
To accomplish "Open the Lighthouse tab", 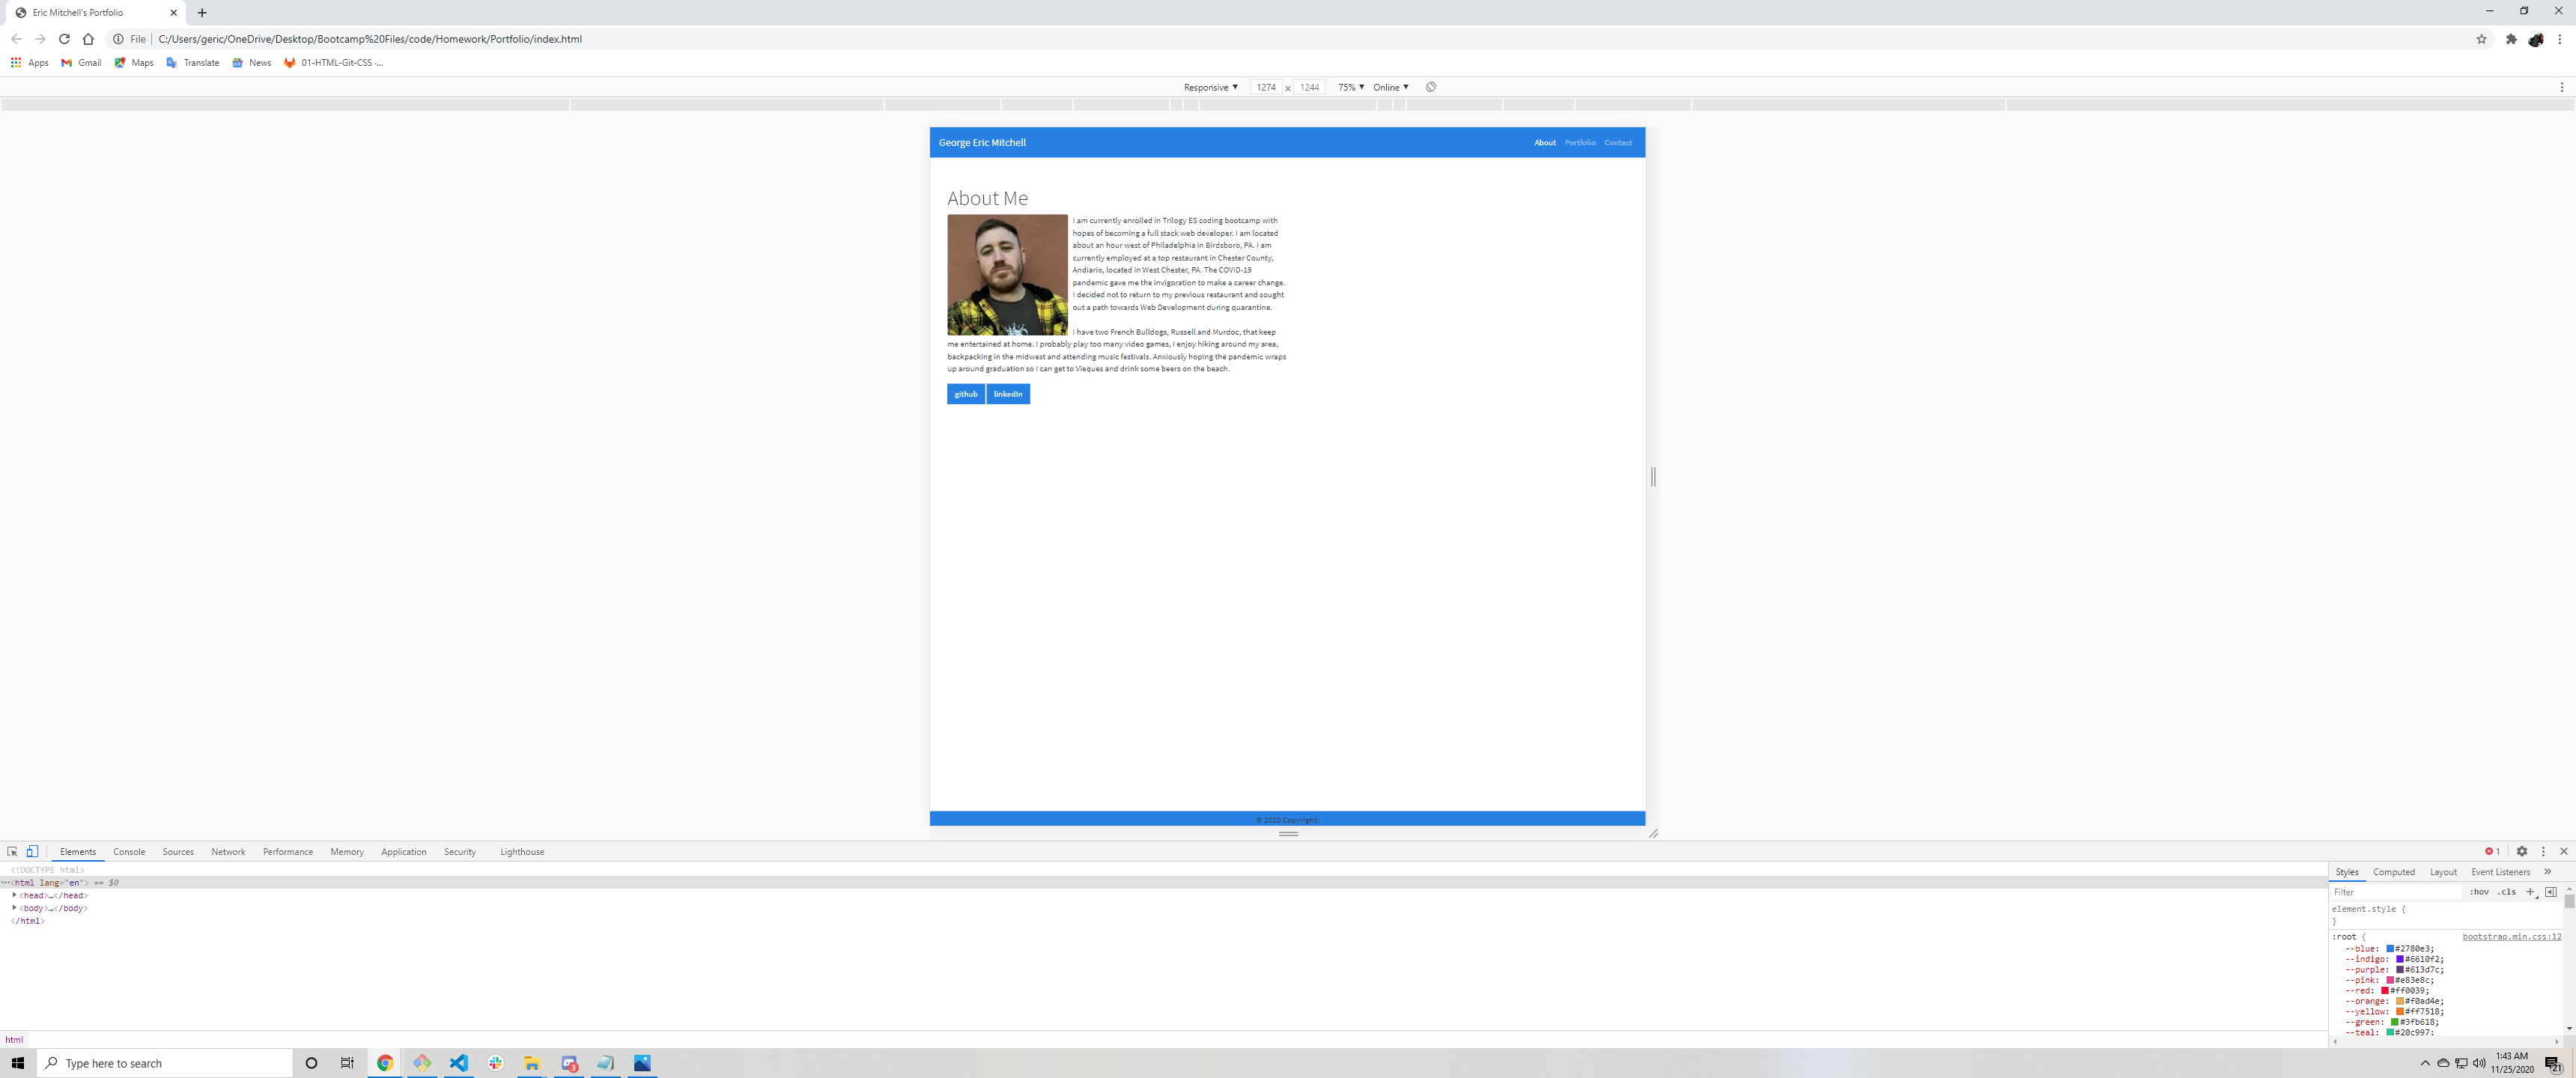I will (522, 851).
